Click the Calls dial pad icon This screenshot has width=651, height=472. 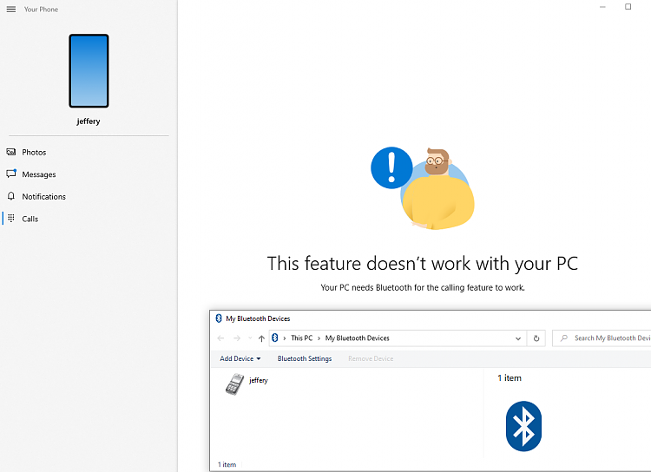point(11,218)
